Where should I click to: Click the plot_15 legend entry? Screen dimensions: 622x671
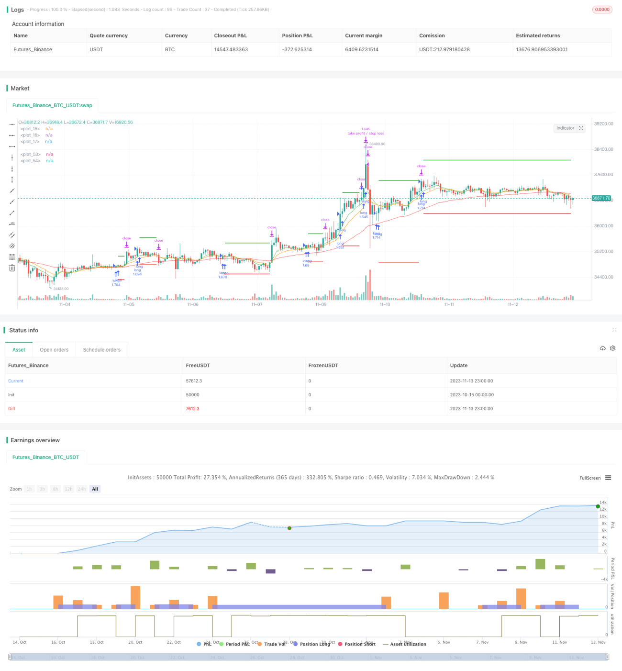(x=36, y=129)
